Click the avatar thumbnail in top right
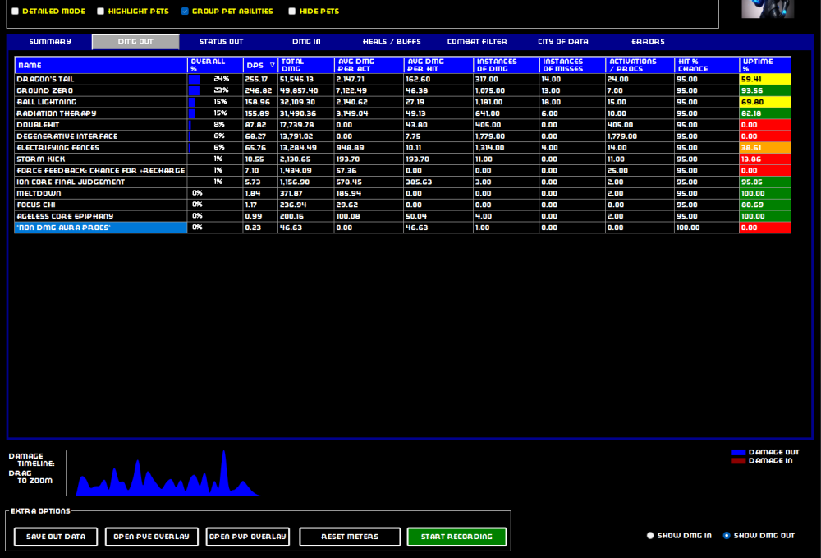 click(768, 8)
